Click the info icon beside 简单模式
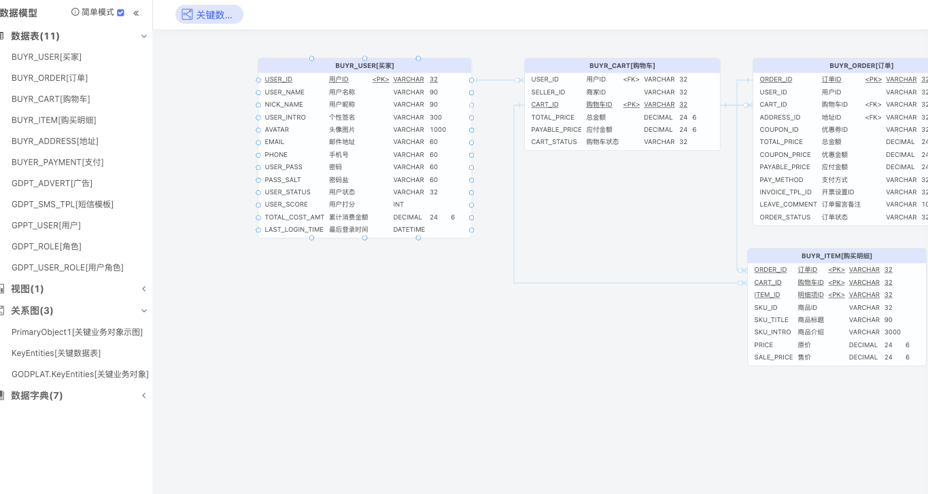Image resolution: width=928 pixels, height=494 pixels. pos(75,12)
